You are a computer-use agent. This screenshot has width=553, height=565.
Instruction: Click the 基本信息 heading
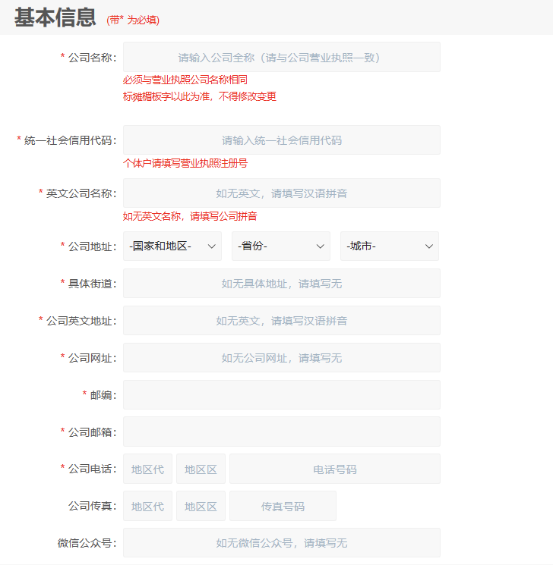pos(55,17)
